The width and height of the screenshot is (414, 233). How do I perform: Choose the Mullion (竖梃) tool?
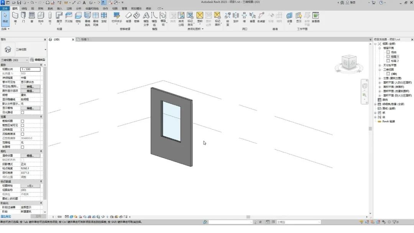104,17
